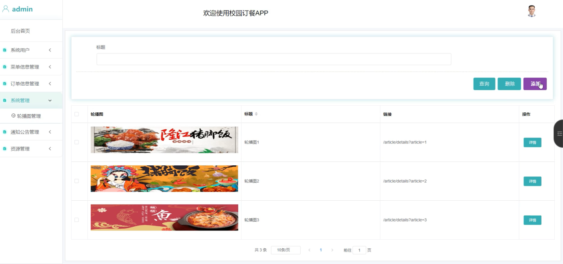Expand the 资源管理 menu chevron
Screen dimensions: 563x264
coord(50,149)
